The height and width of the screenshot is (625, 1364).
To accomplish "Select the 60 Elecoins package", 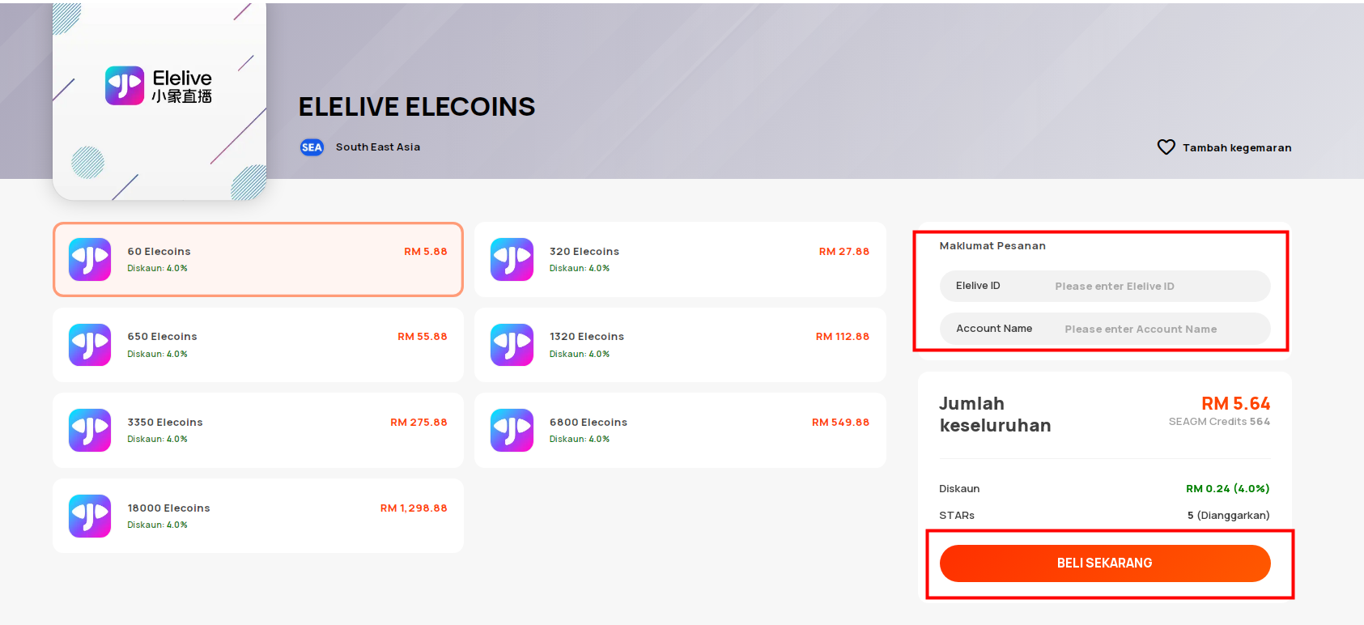I will click(258, 259).
